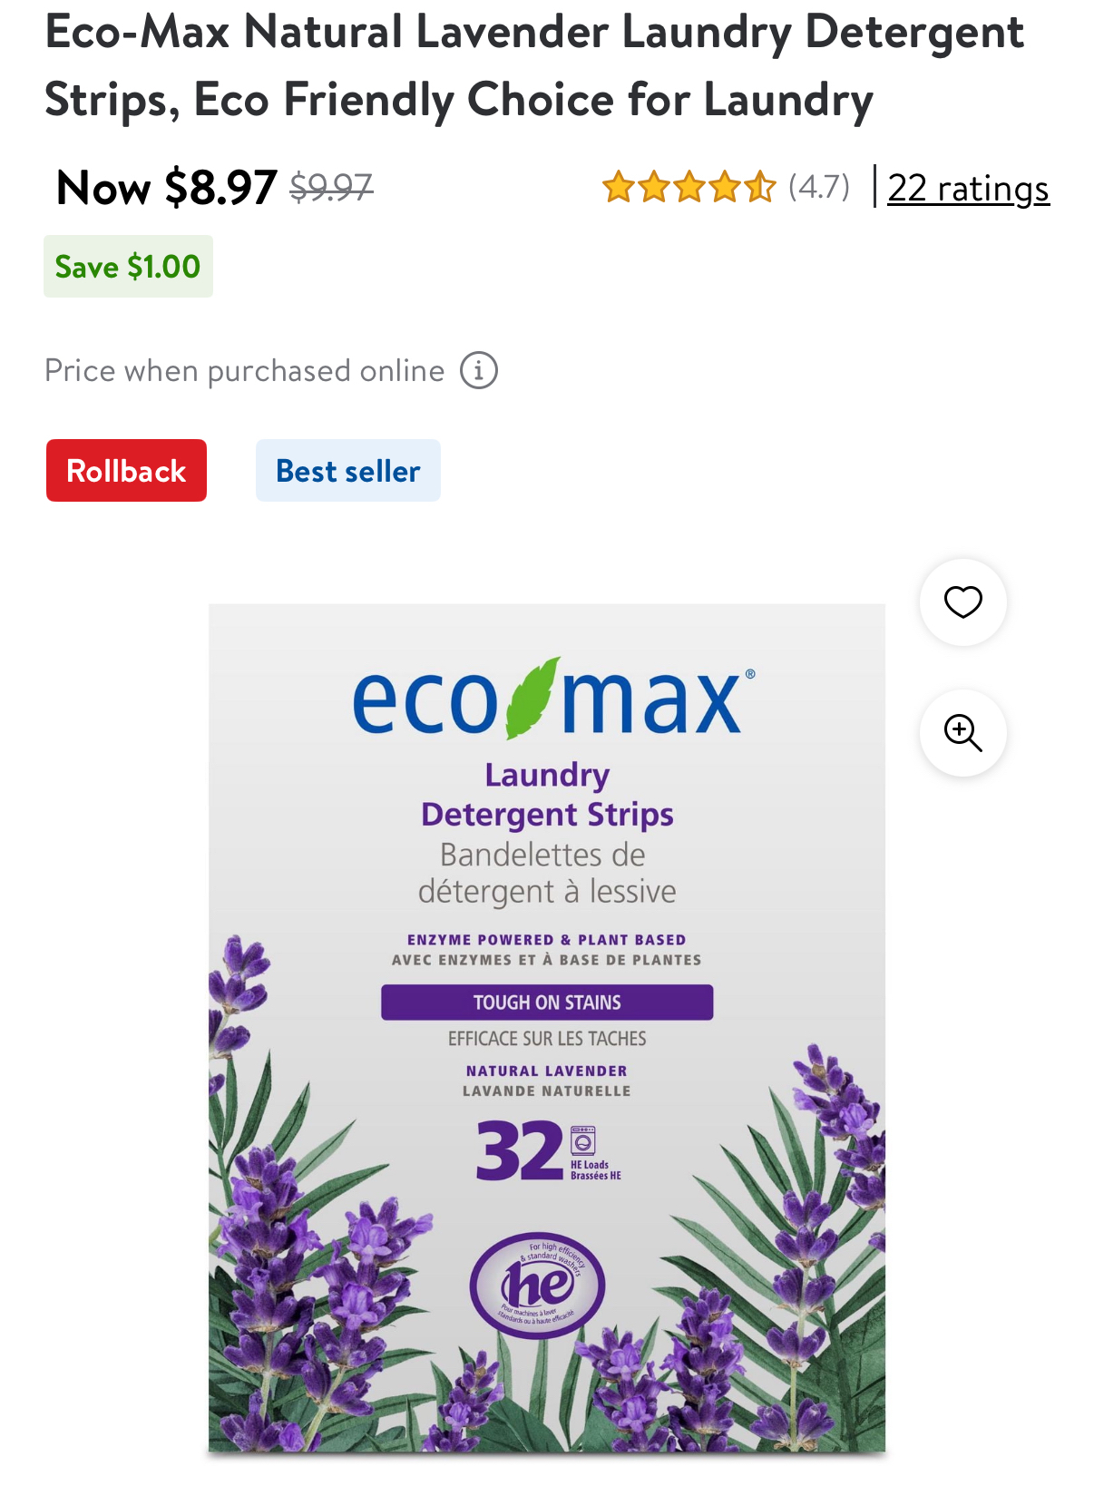Viewport: 1094px width, 1506px height.
Task: Open the price info circle icon
Action: [x=478, y=371]
